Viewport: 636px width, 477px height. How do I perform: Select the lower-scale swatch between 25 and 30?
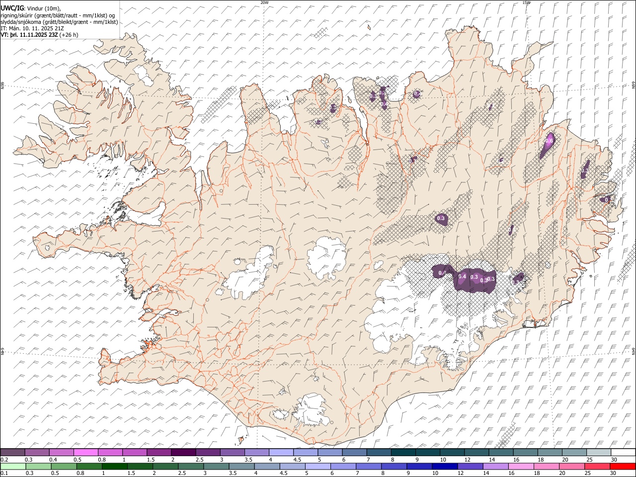point(597,466)
